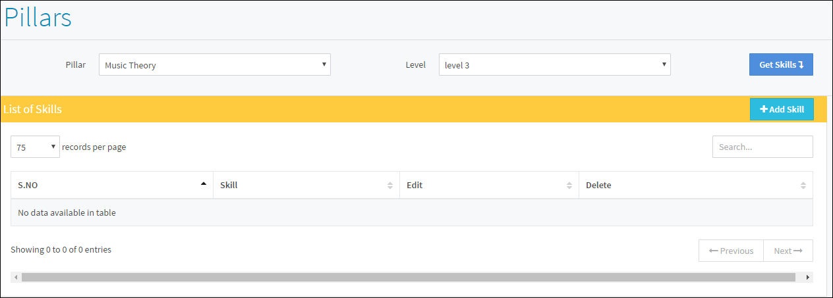
Task: Go to the Previous page
Action: [731, 251]
